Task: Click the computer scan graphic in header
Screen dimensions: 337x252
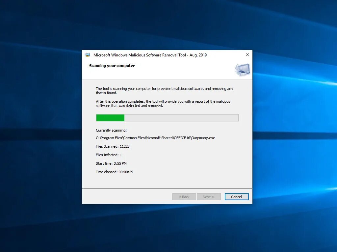Action: click(243, 70)
